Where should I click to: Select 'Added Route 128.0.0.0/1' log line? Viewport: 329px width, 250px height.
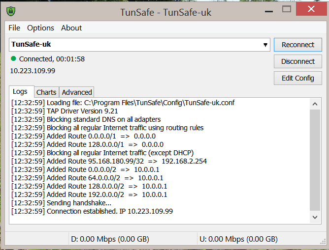[88, 144]
